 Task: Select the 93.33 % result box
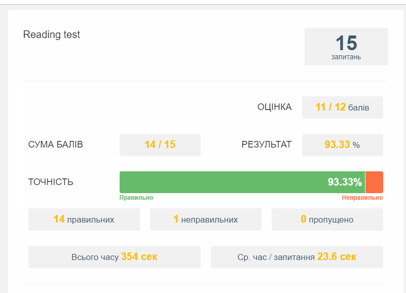(x=342, y=145)
